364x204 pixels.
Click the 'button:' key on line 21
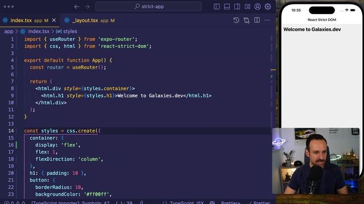coord(39,180)
